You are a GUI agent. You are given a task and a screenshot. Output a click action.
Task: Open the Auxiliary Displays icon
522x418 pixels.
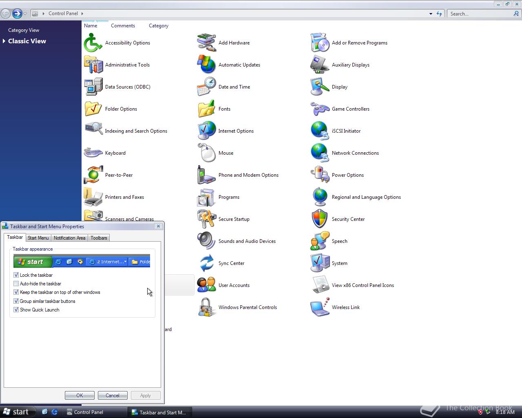coord(320,65)
